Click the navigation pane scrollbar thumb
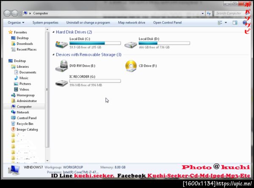 (x=47, y=90)
